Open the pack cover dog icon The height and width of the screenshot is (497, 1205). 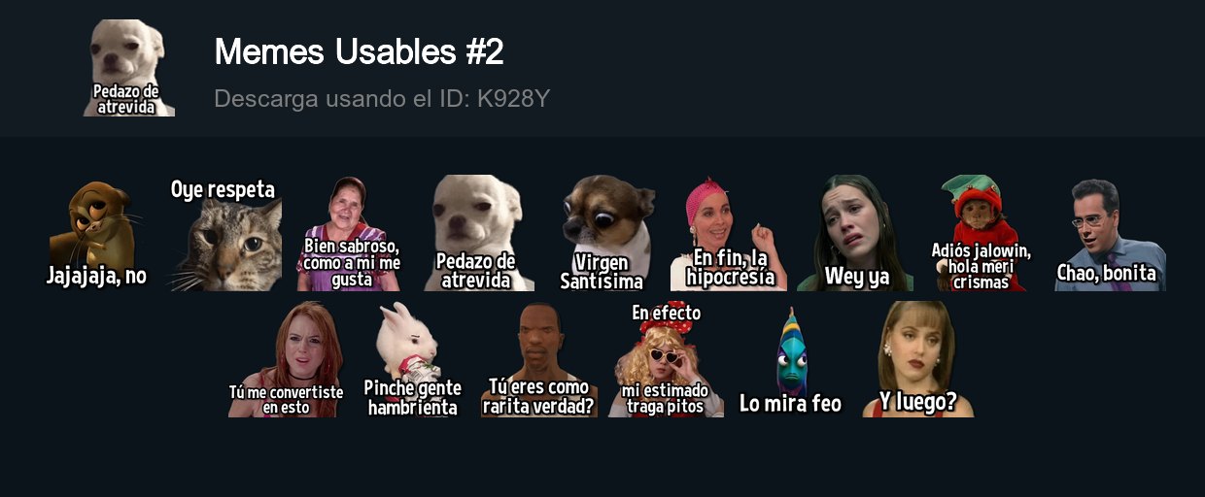point(128,68)
